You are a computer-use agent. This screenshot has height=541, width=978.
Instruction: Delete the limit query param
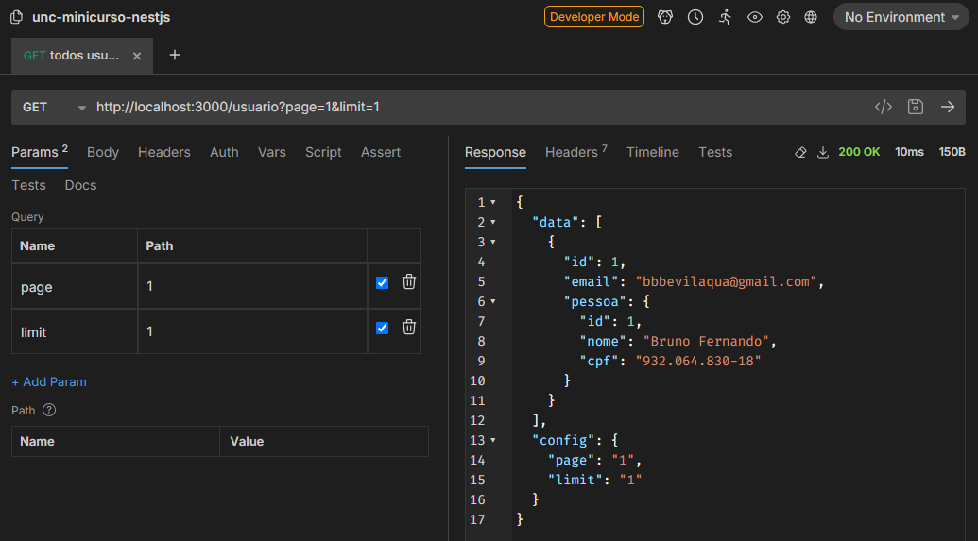409,327
